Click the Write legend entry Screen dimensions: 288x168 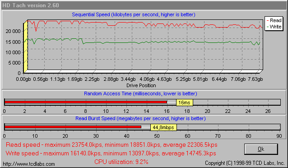(x=274, y=27)
